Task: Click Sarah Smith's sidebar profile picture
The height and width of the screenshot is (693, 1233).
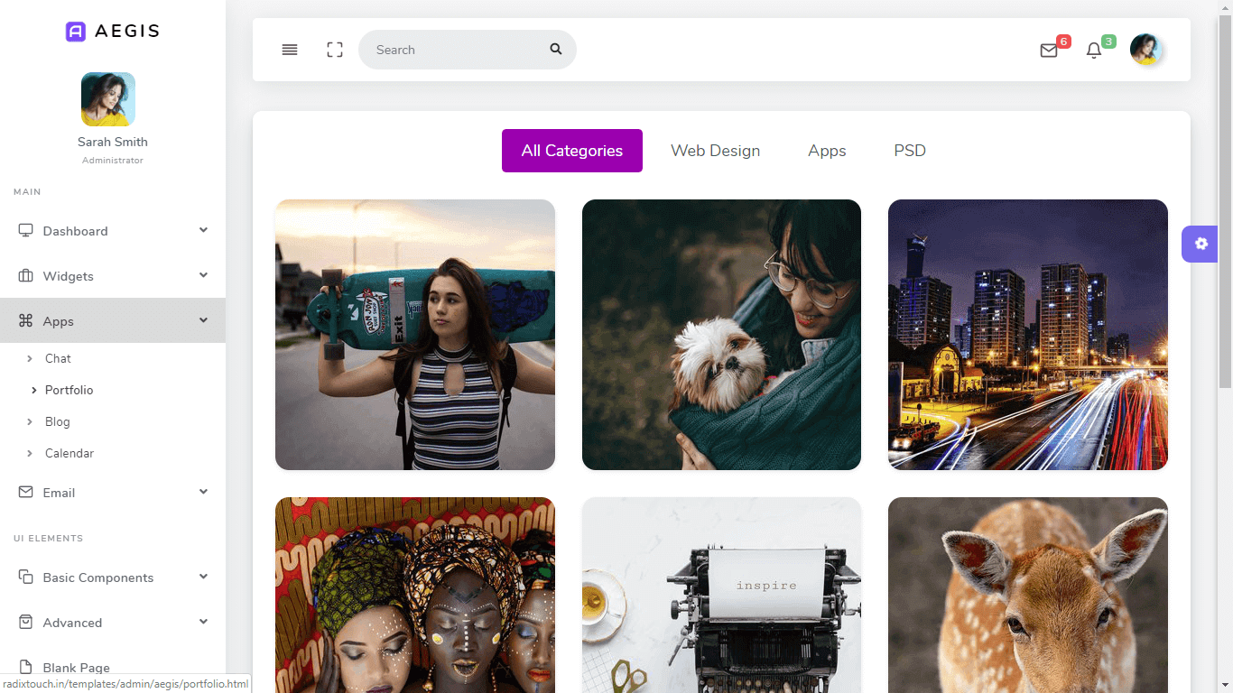Action: pos(108,99)
